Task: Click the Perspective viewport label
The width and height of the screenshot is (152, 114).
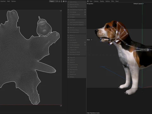Action: click(90, 4)
